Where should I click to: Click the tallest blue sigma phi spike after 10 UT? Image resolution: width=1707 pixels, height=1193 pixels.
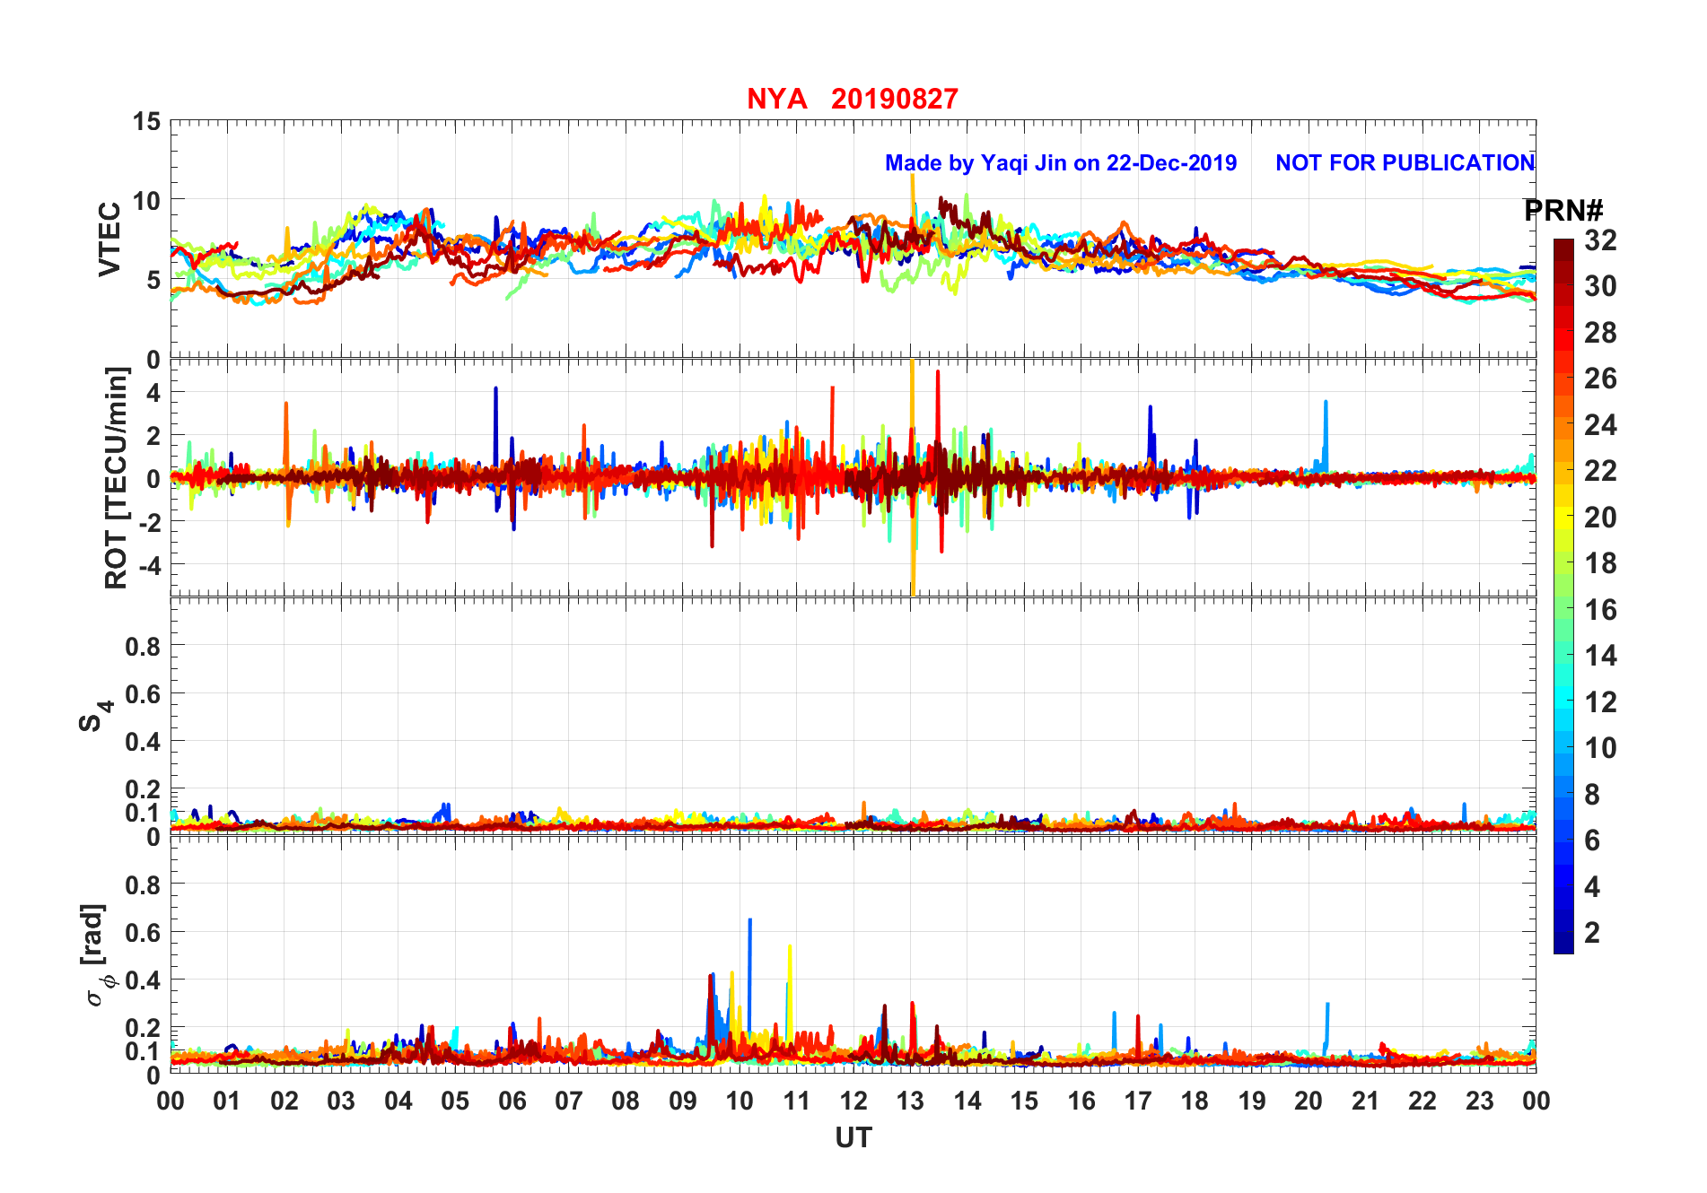point(749,978)
